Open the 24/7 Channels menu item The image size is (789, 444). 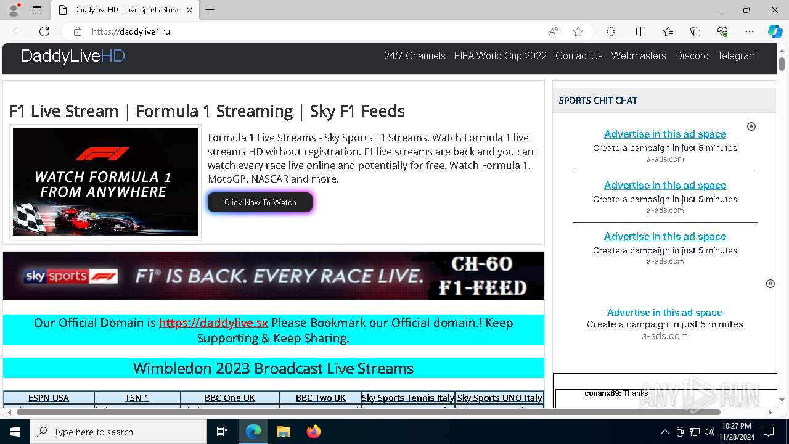tap(415, 55)
